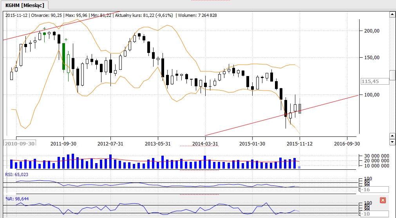
Task: Click the 100,00 price axis label
Action: point(372,95)
